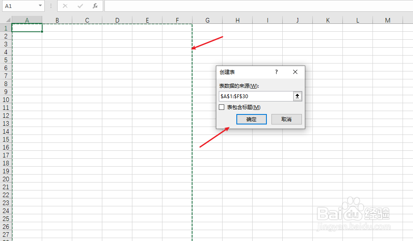Screen dimensions: 413x241
Task: Click the formula bar expand dots handle
Action: point(51,6)
